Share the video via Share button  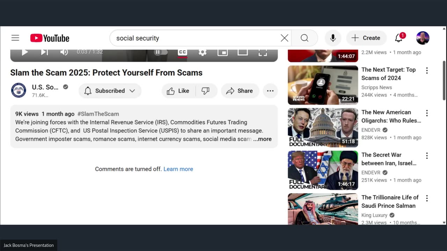(x=240, y=91)
